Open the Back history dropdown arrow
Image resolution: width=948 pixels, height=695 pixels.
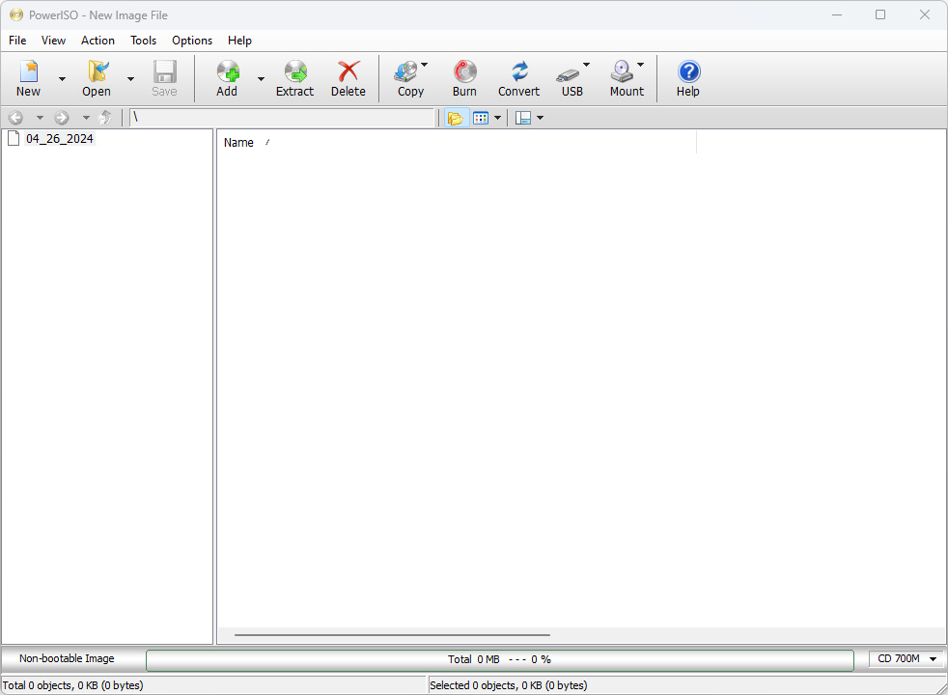click(40, 118)
